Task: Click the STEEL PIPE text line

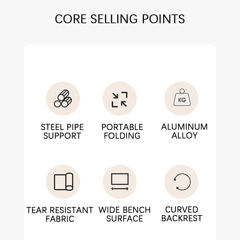Action: pyautogui.click(x=62, y=127)
